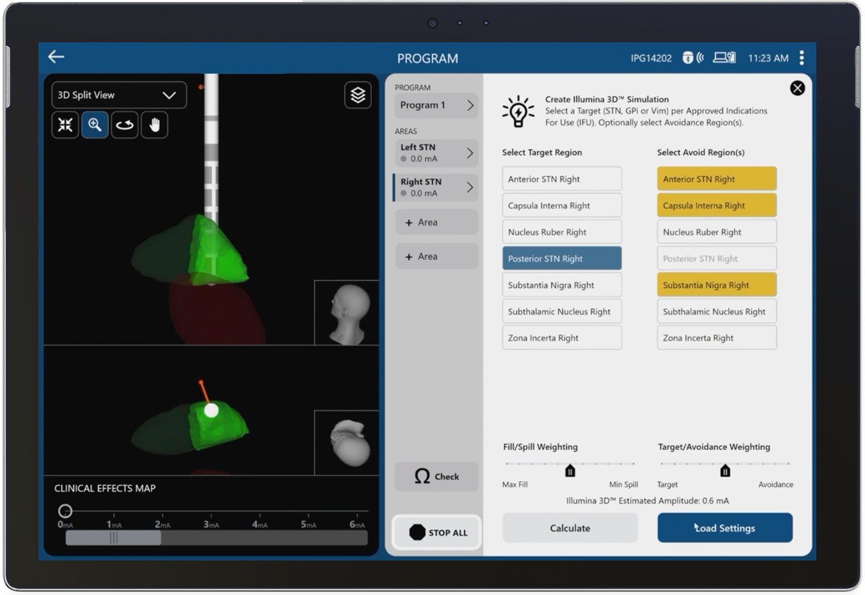Enable Zona Incerta Right as avoid region
The image size is (865, 595).
point(716,337)
